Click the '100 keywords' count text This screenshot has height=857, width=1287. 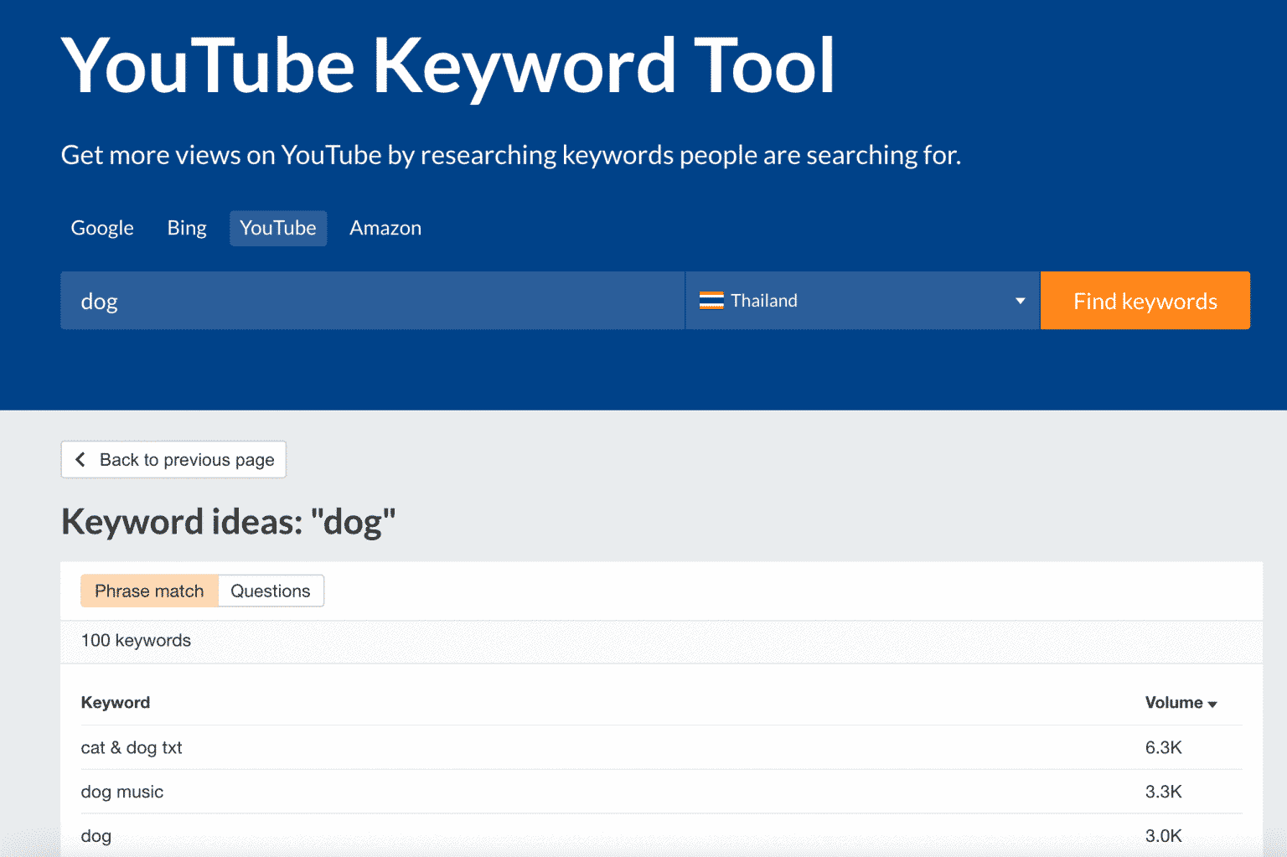pyautogui.click(x=136, y=640)
